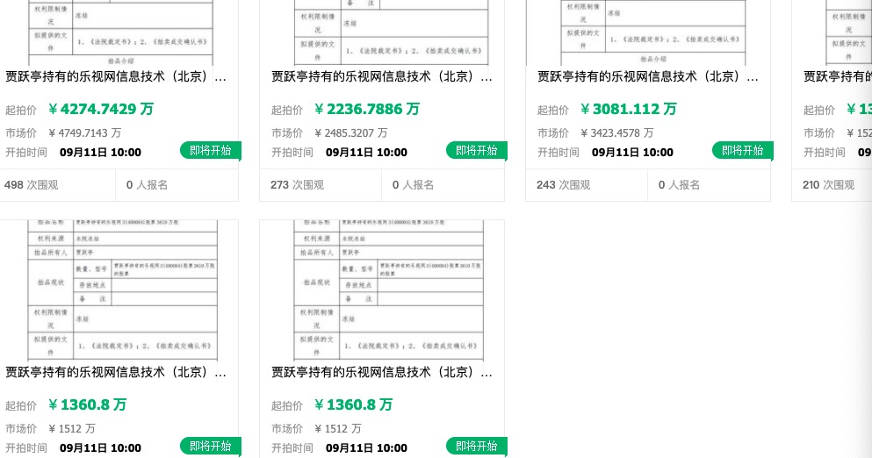Click market price ¥2485.3207 万
Screen dimensions: 872x458
click(x=351, y=132)
